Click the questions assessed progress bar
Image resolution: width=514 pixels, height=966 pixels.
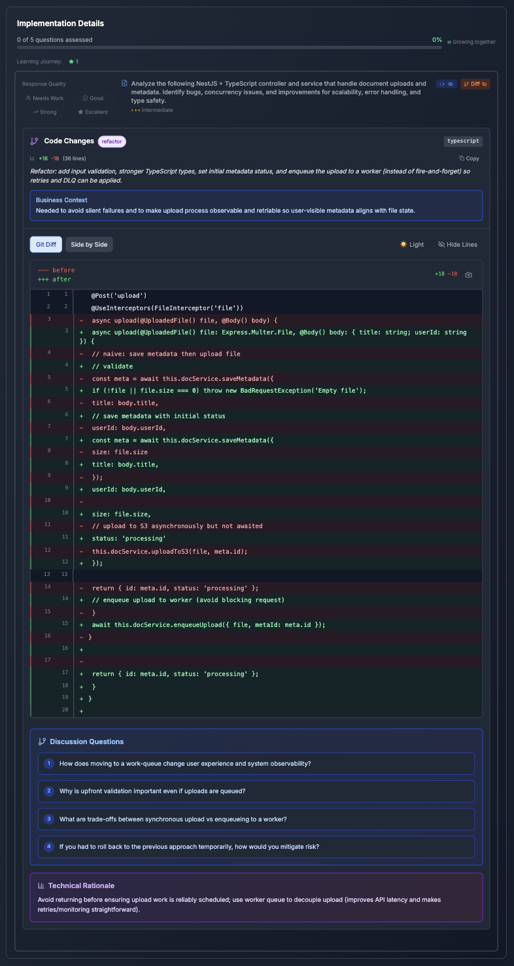(x=230, y=47)
